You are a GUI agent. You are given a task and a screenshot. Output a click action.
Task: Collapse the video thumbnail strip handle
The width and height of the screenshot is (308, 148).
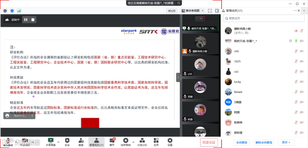click(178, 77)
